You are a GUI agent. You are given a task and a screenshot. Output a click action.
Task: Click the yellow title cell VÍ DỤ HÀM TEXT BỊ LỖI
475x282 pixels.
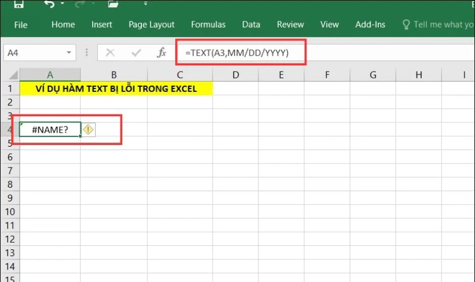(116, 89)
